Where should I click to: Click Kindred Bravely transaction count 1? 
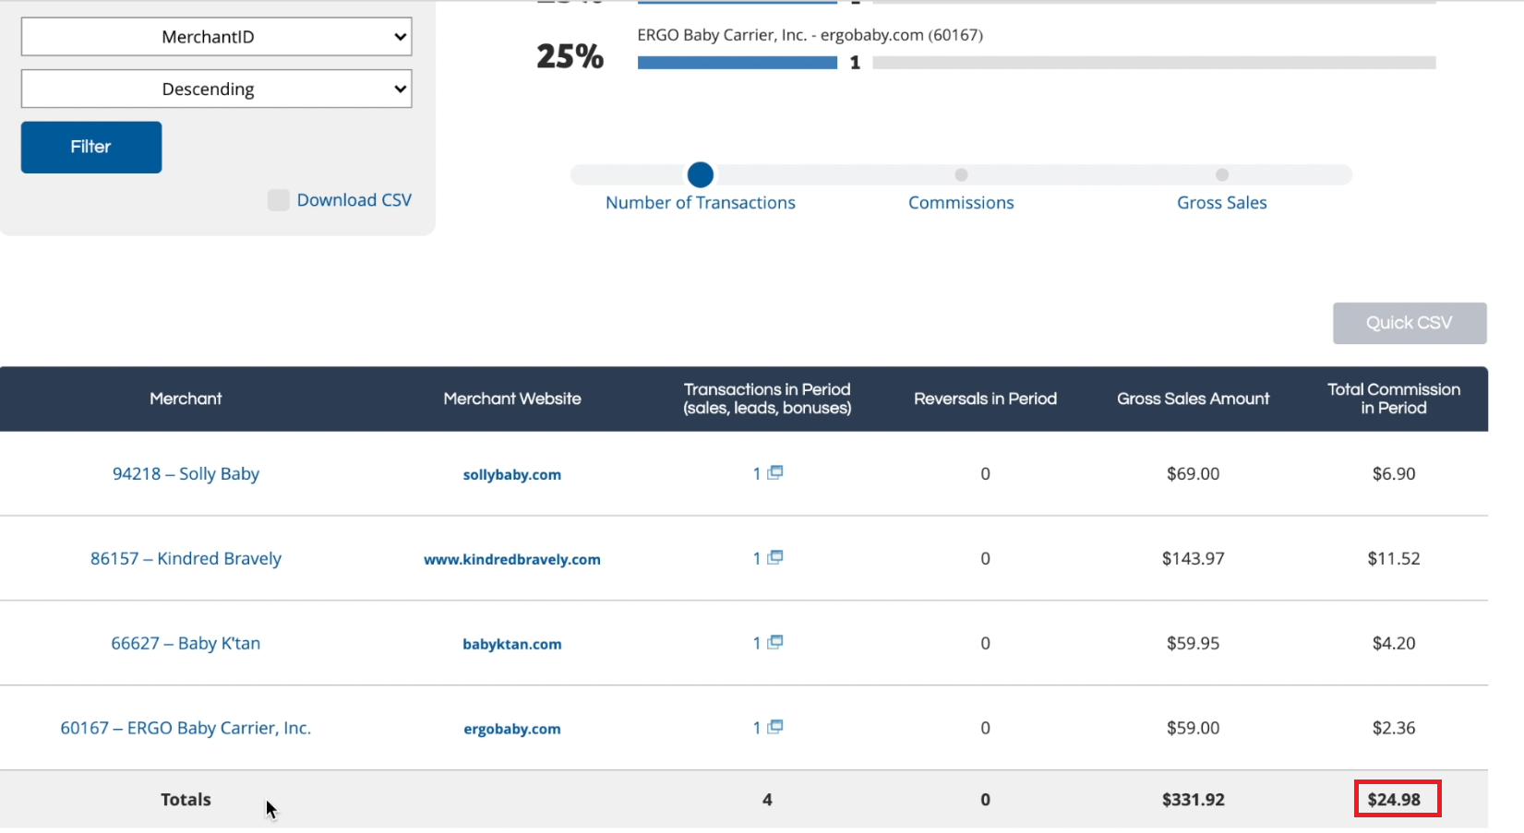coord(757,558)
